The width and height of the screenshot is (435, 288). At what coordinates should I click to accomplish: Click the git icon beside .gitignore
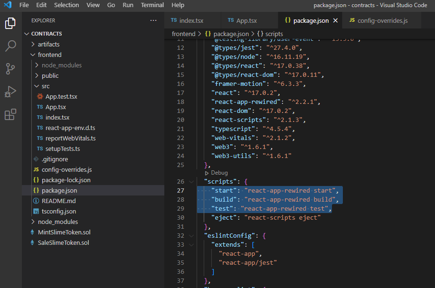36,159
